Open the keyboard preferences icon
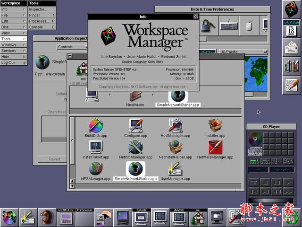The height and width of the screenshot is (227, 302). click(x=229, y=26)
